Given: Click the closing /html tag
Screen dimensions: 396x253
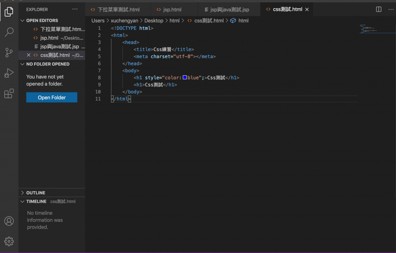Looking at the screenshot, I should coord(121,99).
